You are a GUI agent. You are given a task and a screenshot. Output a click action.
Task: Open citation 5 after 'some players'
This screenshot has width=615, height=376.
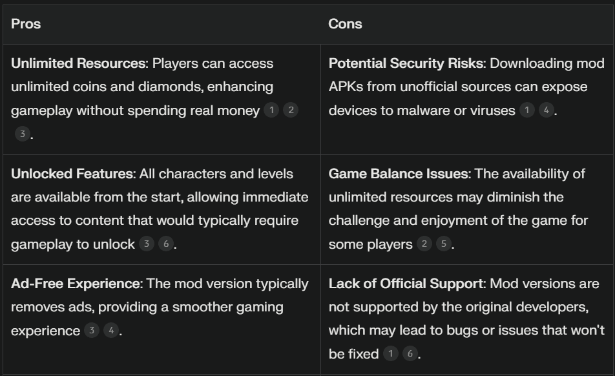tap(444, 244)
